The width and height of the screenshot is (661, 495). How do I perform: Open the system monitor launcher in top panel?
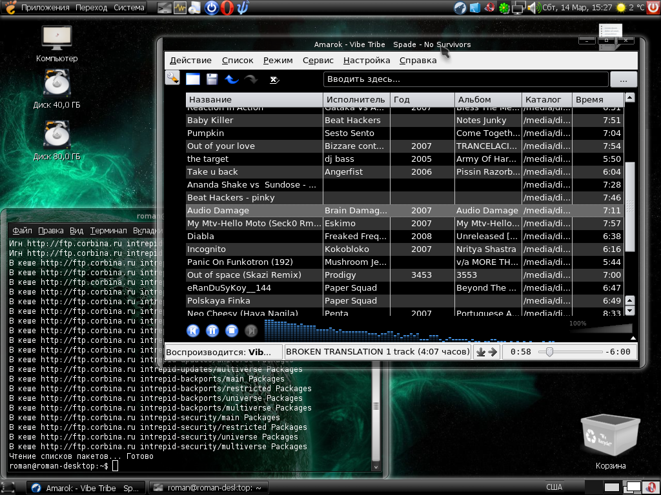[179, 8]
